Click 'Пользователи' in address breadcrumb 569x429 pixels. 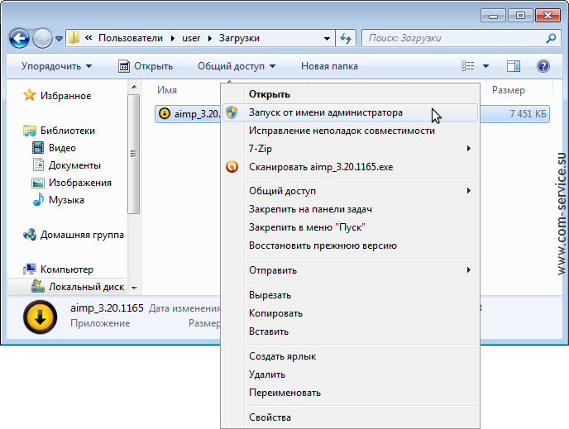coord(131,38)
